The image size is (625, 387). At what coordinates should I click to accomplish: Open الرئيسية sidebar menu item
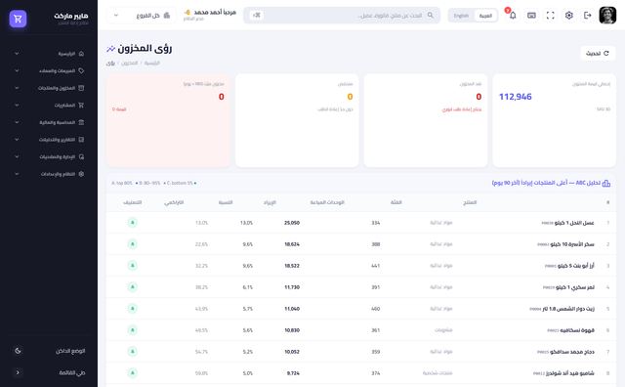pyautogui.click(x=49, y=54)
